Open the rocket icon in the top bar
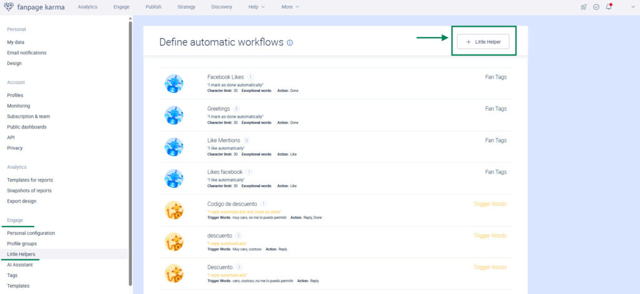This screenshot has width=640, height=294. click(584, 7)
